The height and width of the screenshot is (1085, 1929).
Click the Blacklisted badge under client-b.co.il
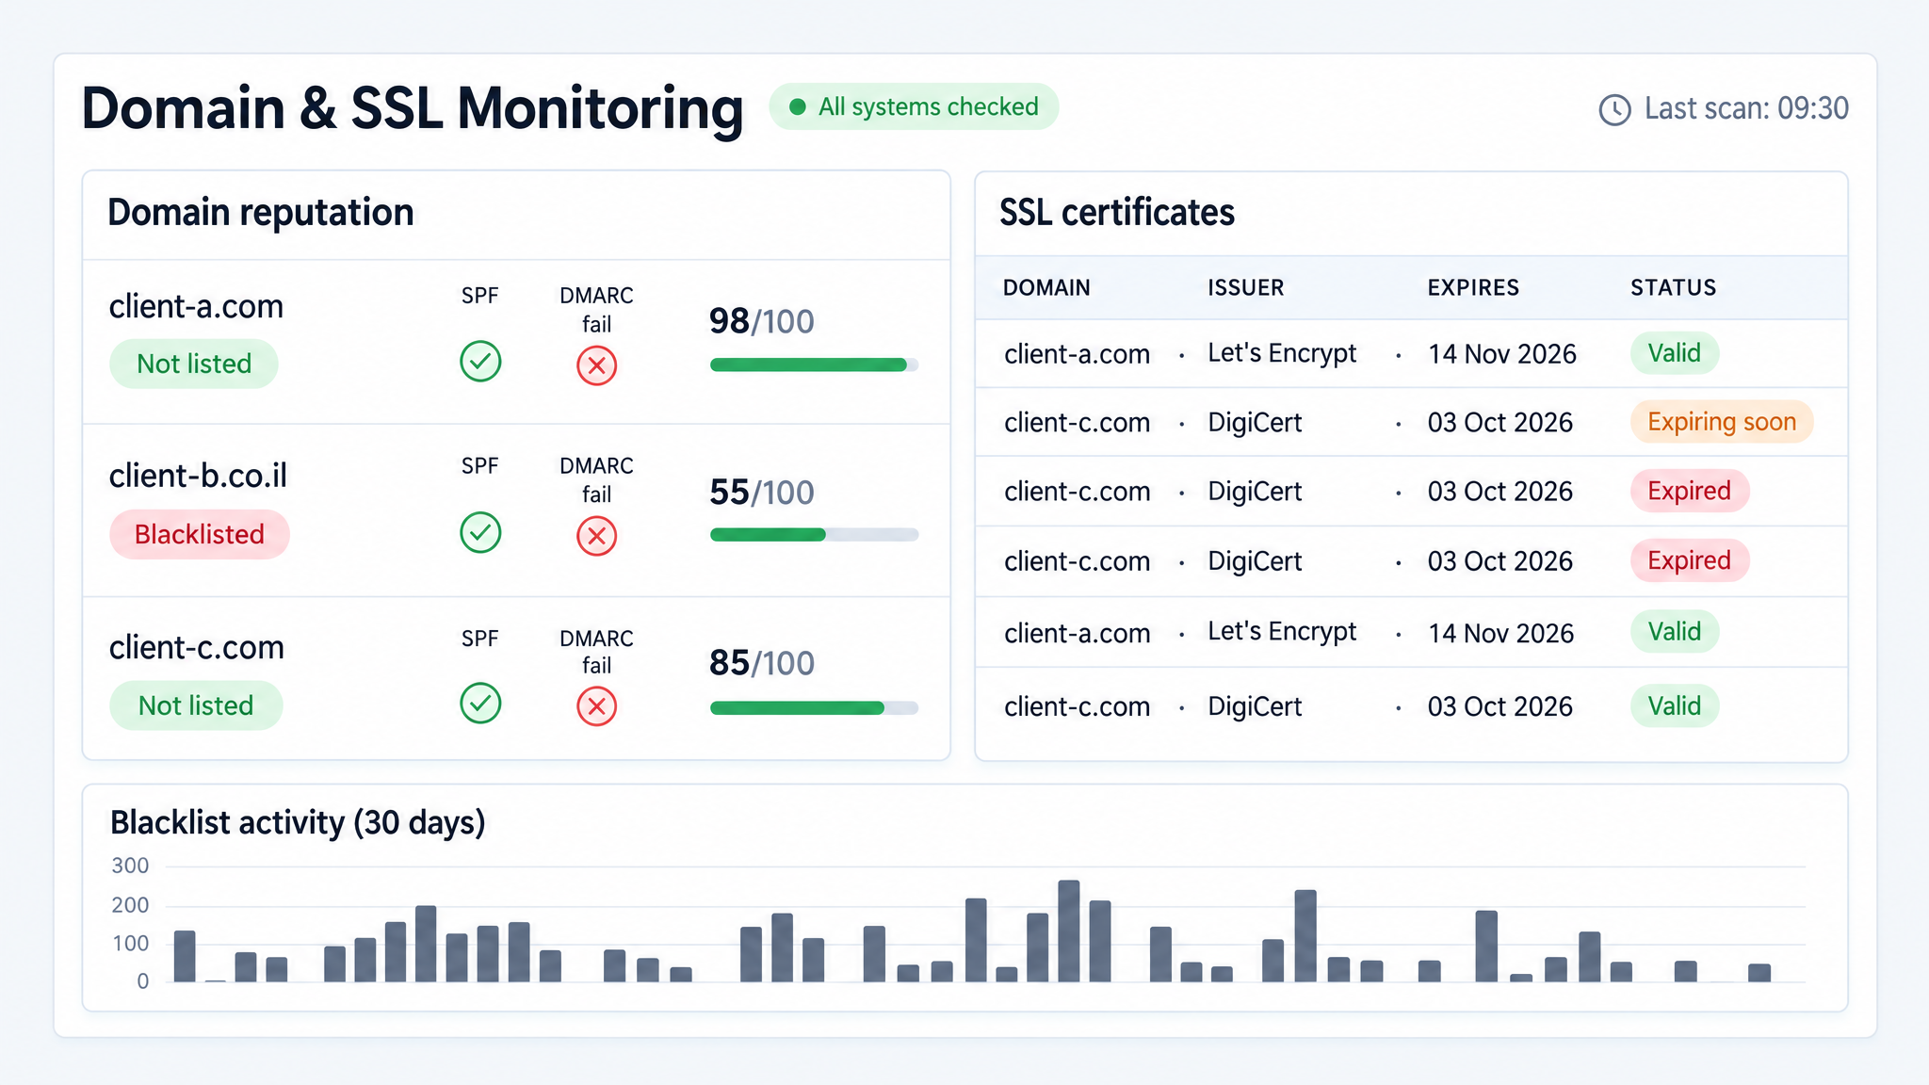point(200,535)
